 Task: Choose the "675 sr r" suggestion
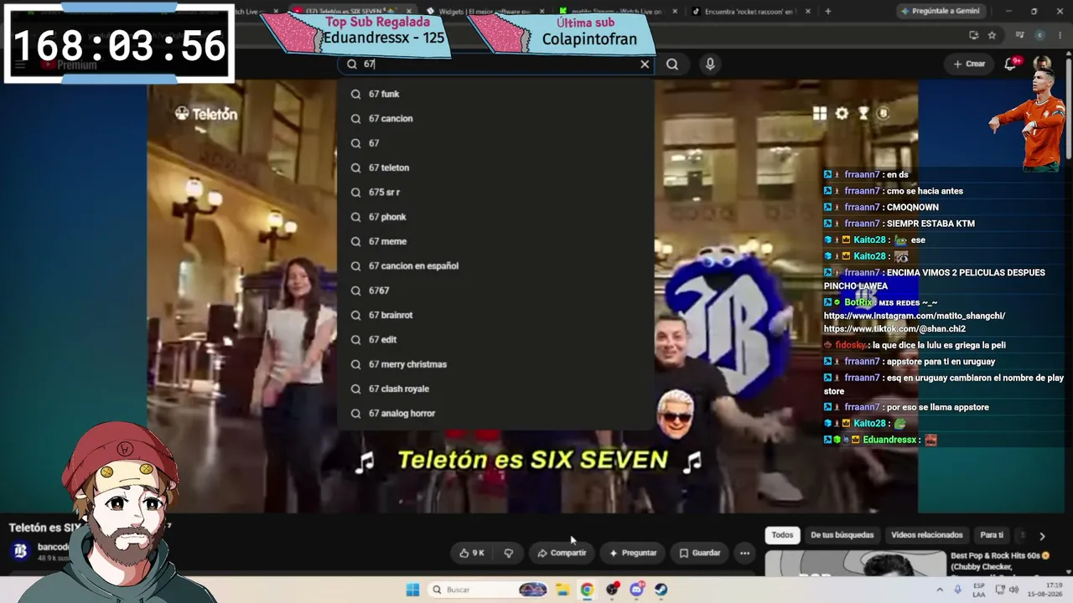(x=495, y=192)
